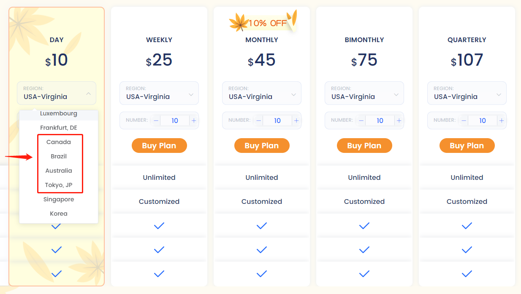Click the 10% OFF leaf badge
The width and height of the screenshot is (521, 294).
click(263, 21)
